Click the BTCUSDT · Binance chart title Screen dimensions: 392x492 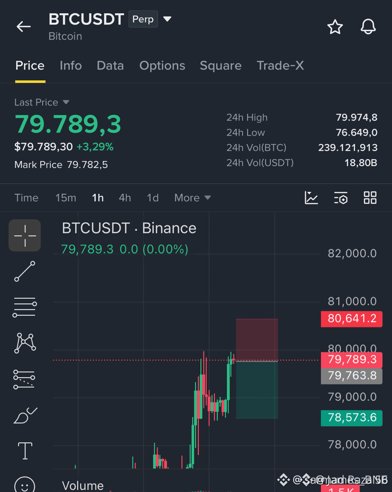(129, 228)
